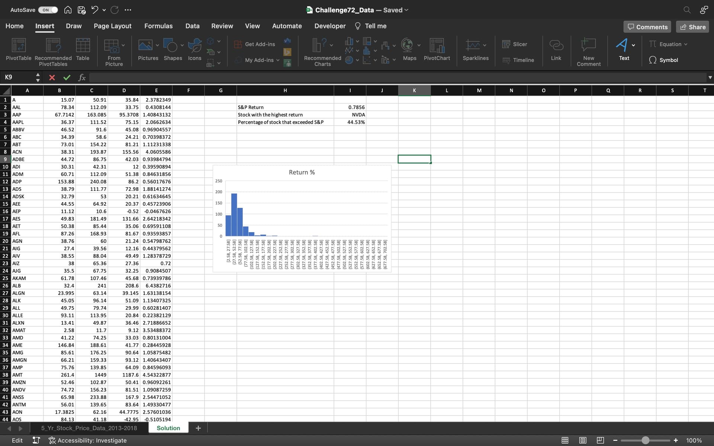714x446 pixels.
Task: Insert 3D Models icon
Action: (210, 41)
